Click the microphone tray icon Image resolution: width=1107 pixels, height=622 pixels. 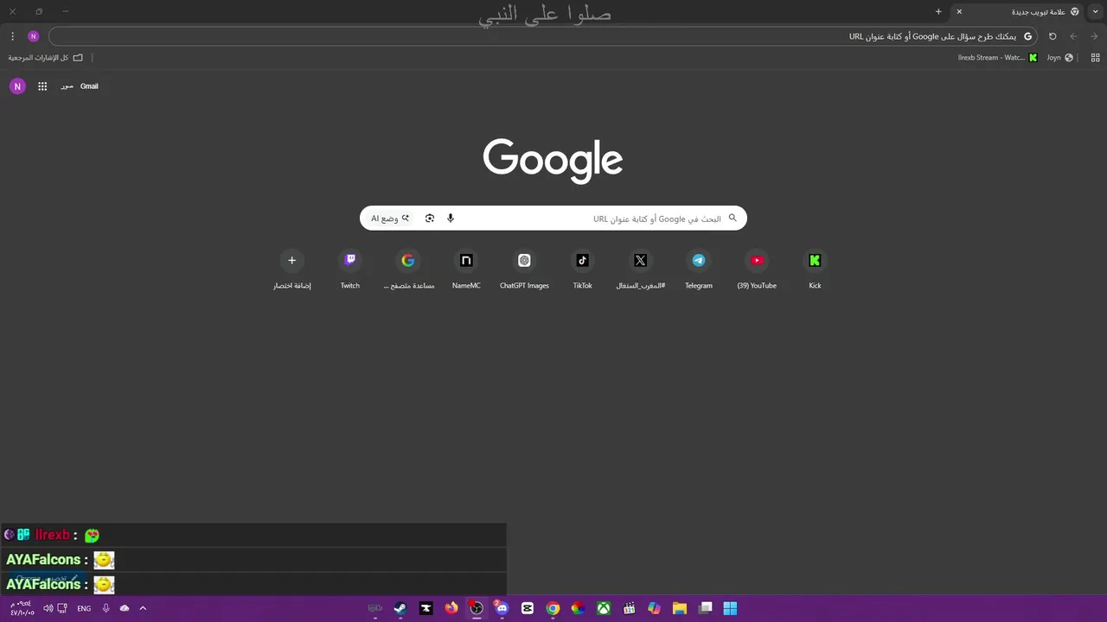tap(106, 608)
